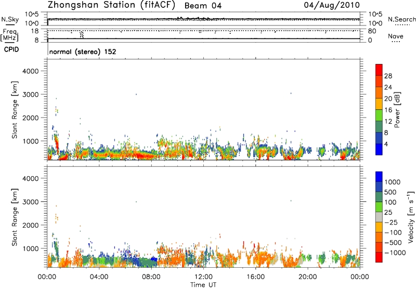Click the 'N.Search' legend label
The width and height of the screenshot is (416, 288).
[x=401, y=19]
